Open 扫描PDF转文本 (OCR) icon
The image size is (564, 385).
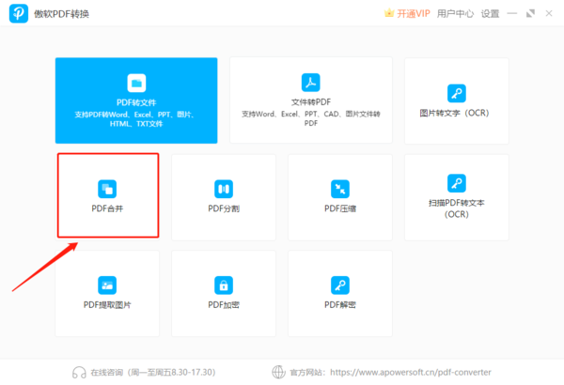456,183
